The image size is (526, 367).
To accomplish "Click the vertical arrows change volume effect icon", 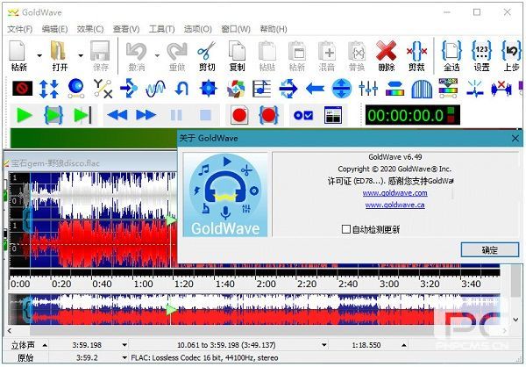I will [x=48, y=89].
